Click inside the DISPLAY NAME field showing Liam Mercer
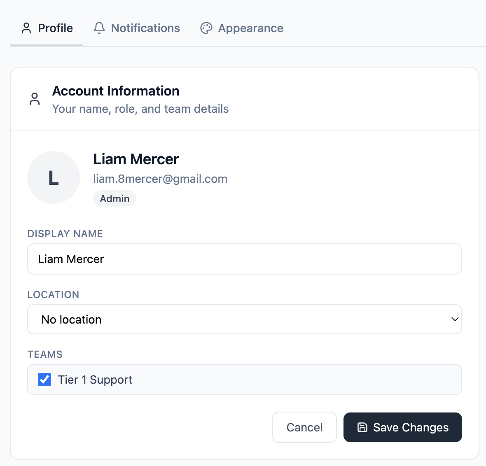This screenshot has height=466, width=486. pos(244,259)
